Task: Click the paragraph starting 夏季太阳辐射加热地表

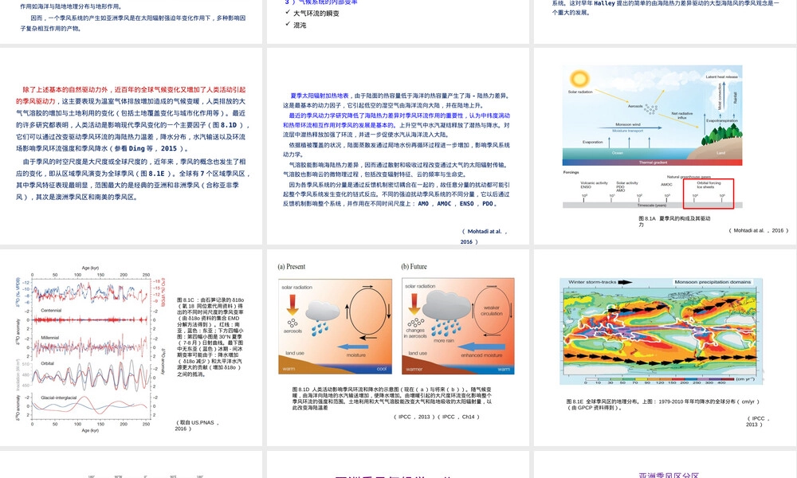Action: pyautogui.click(x=396, y=100)
